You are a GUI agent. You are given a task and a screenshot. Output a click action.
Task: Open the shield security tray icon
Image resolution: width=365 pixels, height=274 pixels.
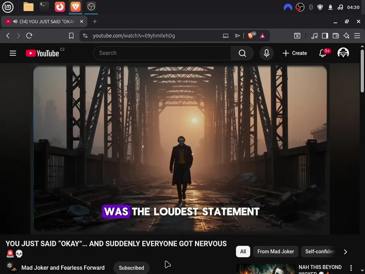320,7
